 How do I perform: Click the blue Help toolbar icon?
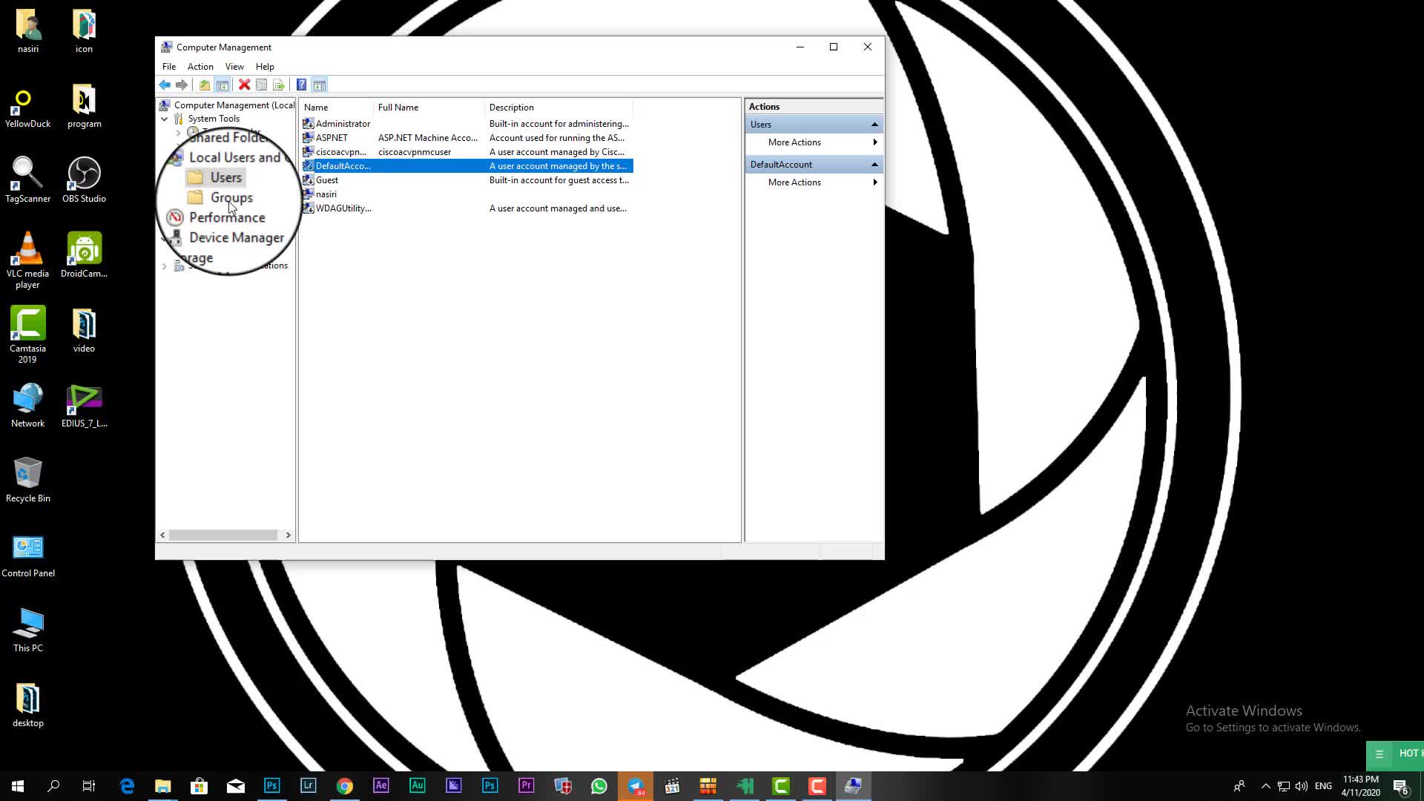(x=301, y=85)
